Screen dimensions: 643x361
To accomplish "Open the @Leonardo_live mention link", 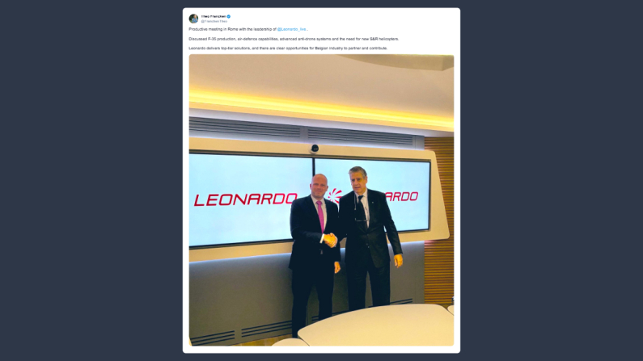I will (x=291, y=29).
